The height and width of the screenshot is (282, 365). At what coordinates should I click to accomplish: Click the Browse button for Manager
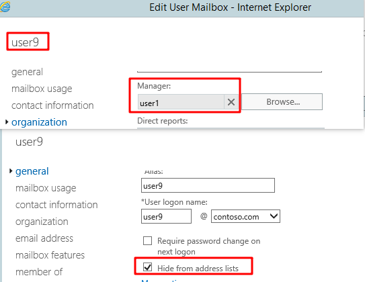(282, 102)
